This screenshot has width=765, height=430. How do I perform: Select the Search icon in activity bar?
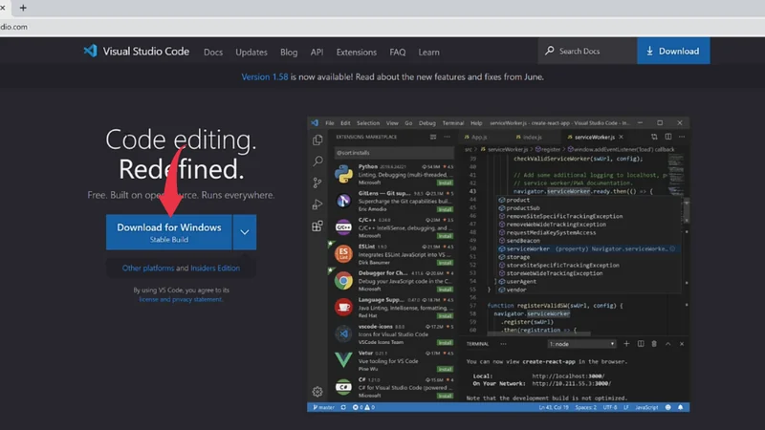click(x=317, y=161)
